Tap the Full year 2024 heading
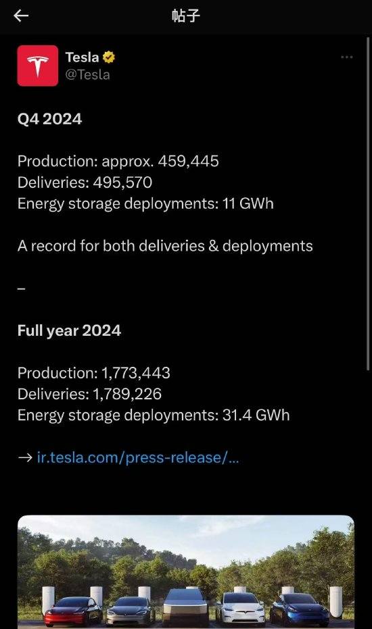 tap(69, 331)
